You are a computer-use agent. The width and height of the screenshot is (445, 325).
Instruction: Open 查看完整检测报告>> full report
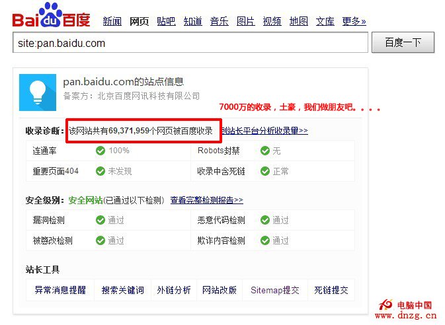(x=206, y=200)
